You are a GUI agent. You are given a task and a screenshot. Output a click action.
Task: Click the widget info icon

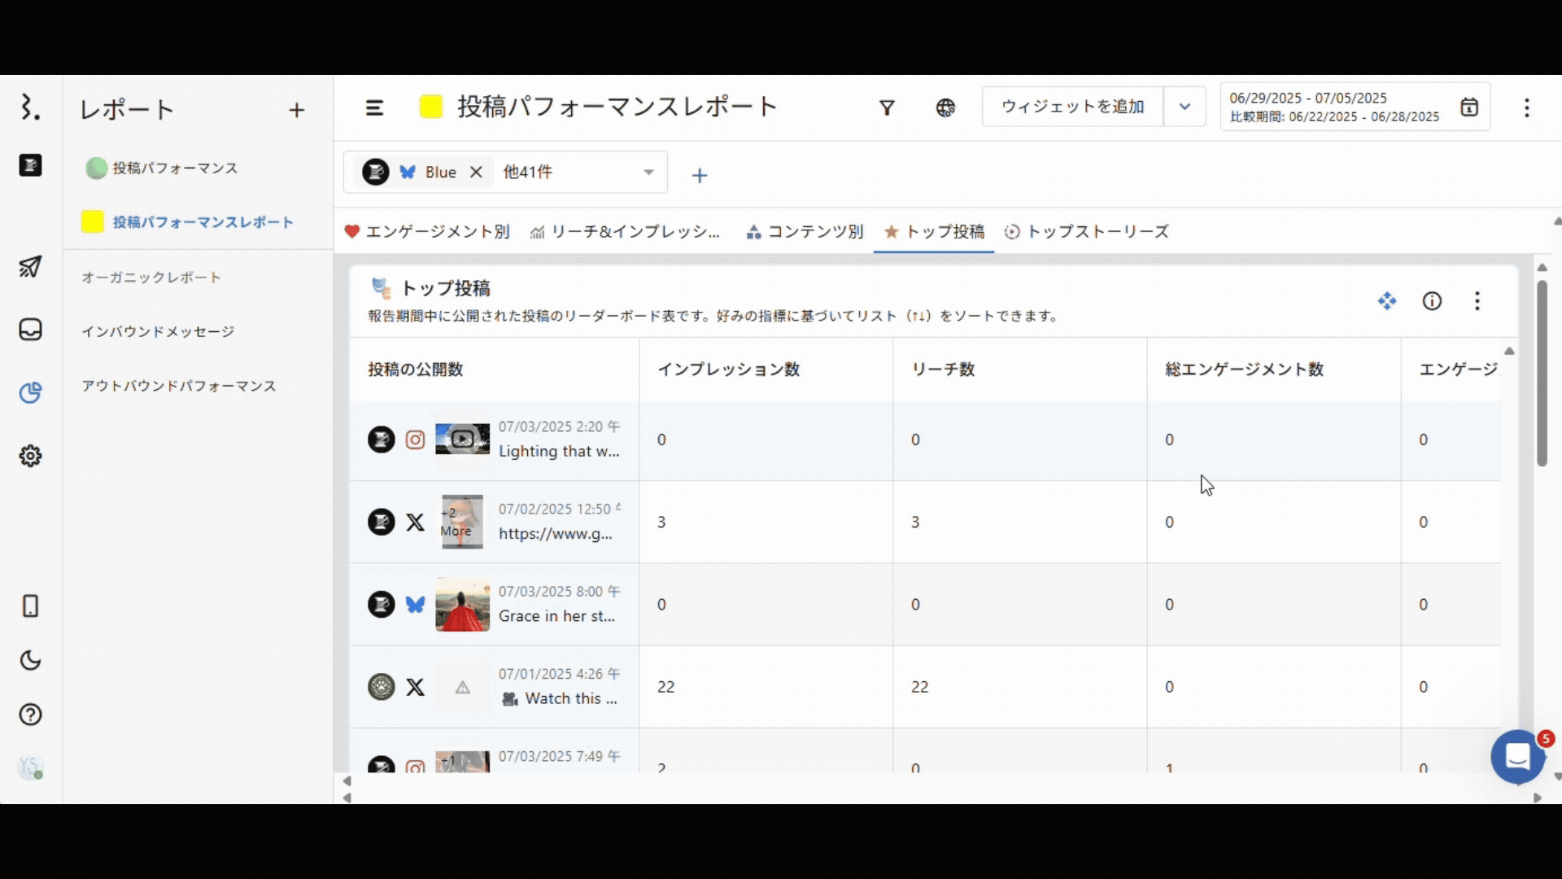click(x=1432, y=301)
